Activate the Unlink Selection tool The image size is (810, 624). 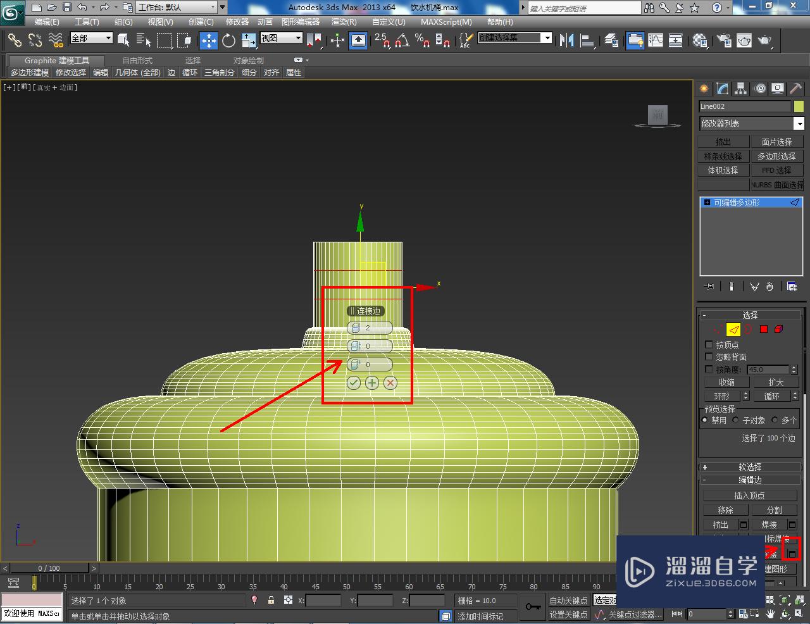click(x=35, y=40)
